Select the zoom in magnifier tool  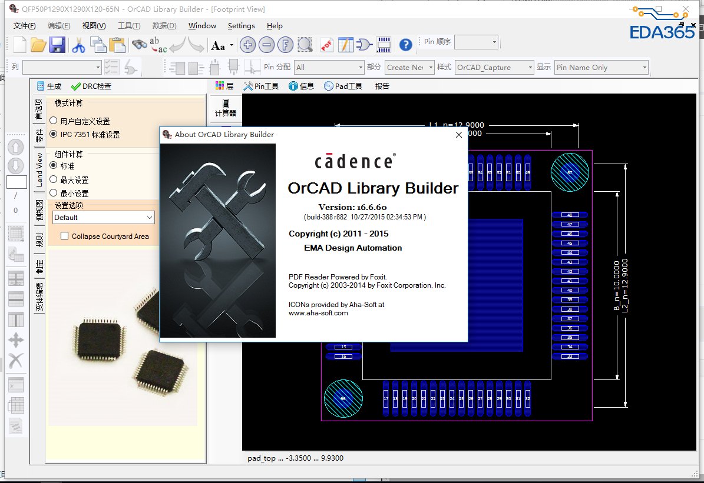(247, 45)
